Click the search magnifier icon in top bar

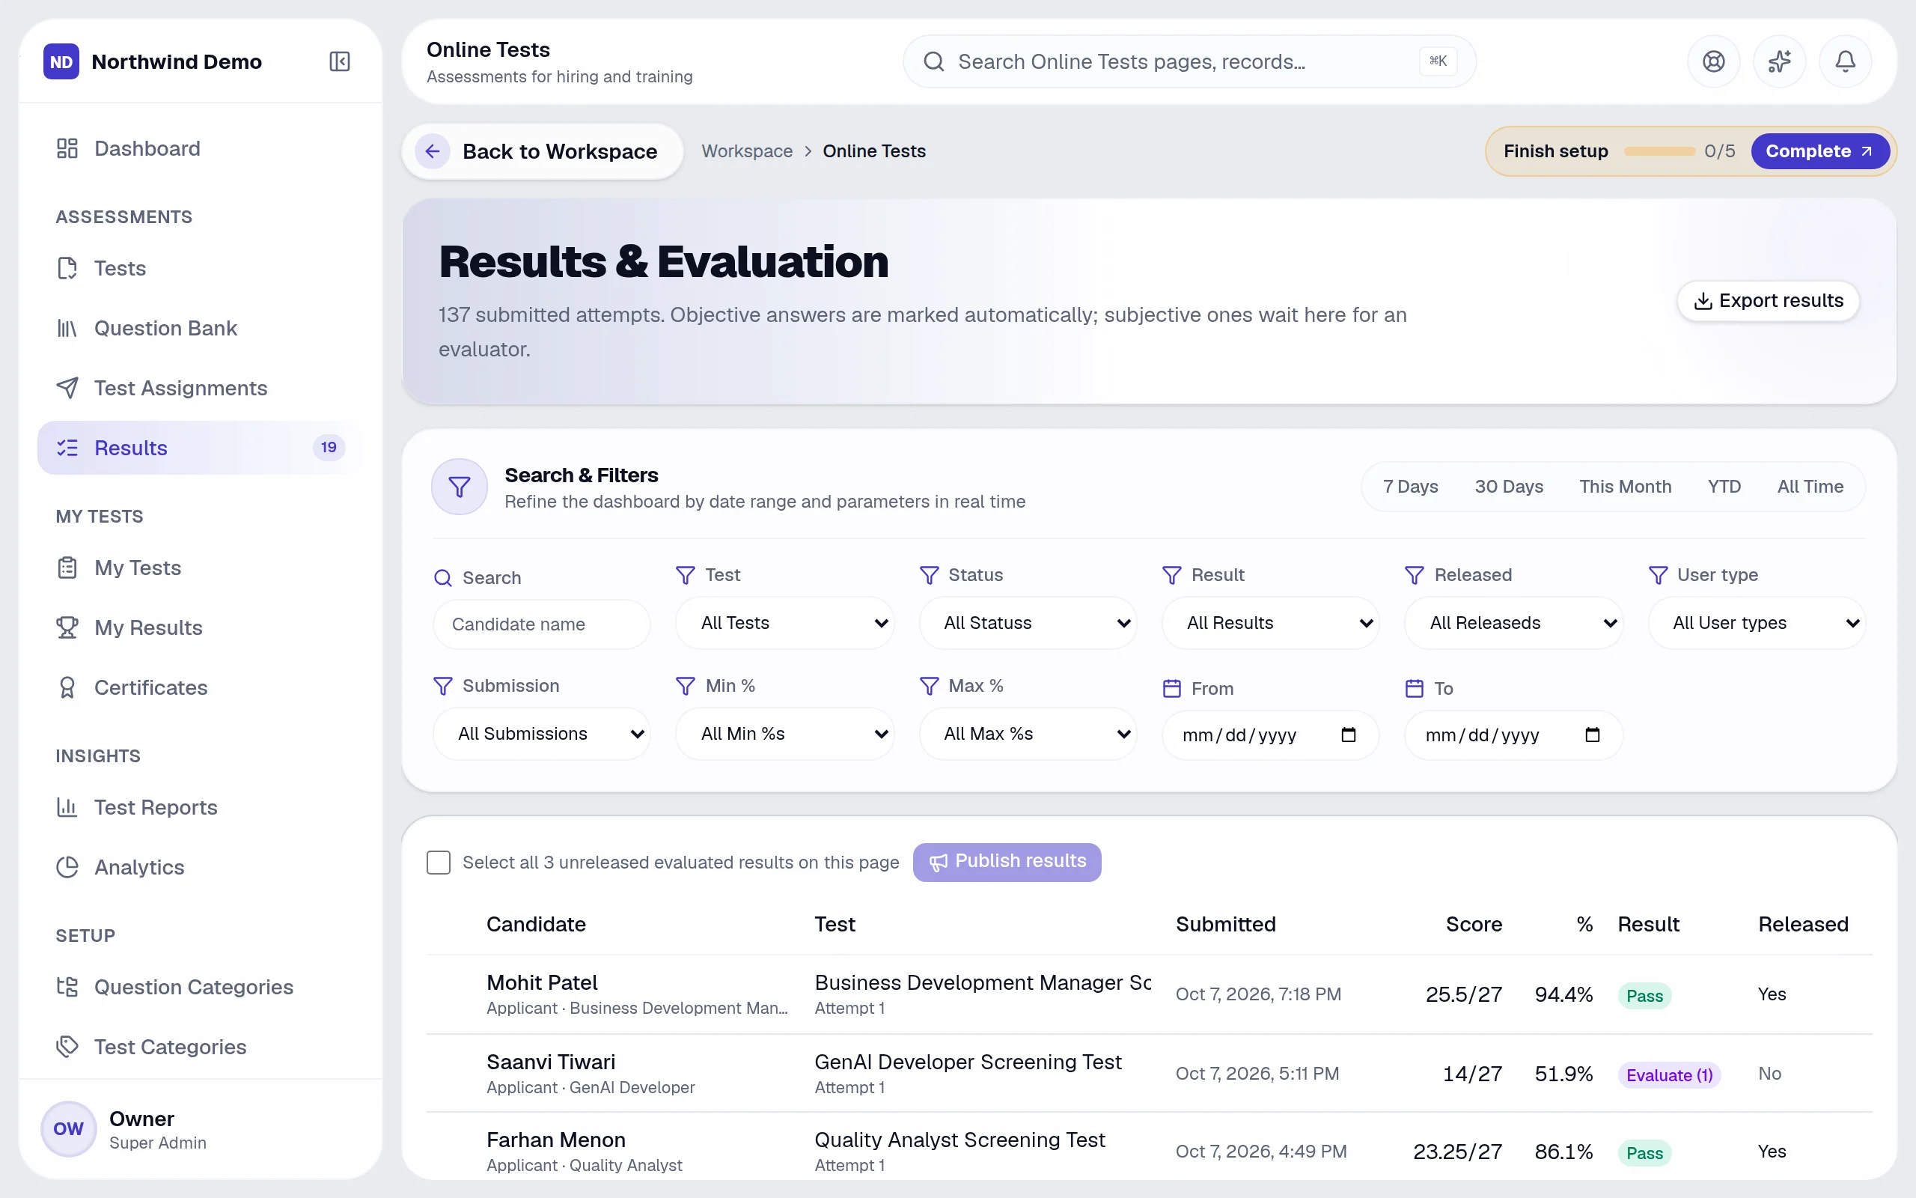pos(934,62)
